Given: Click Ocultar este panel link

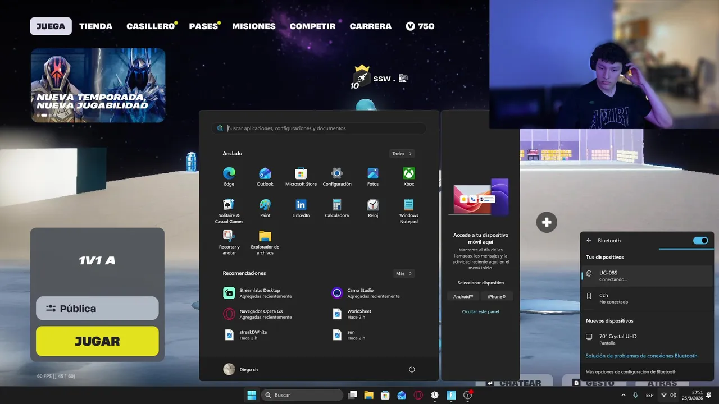Looking at the screenshot, I should [x=480, y=311].
